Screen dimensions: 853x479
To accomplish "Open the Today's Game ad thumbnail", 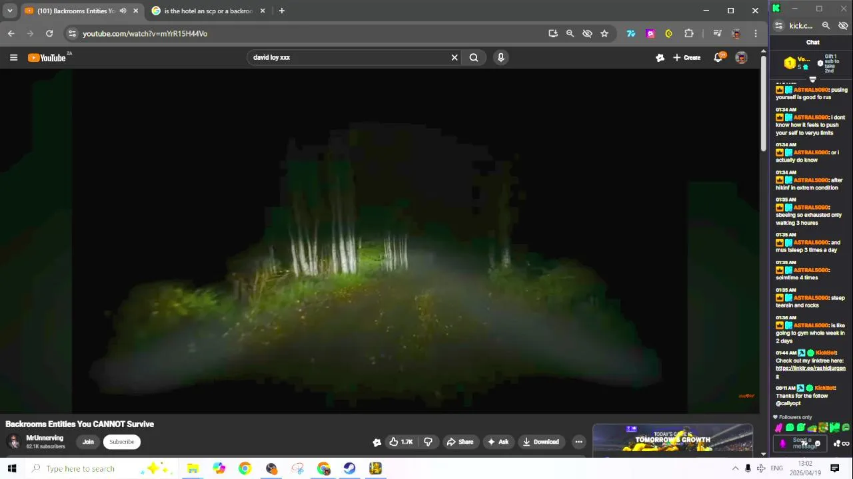I will [672, 439].
